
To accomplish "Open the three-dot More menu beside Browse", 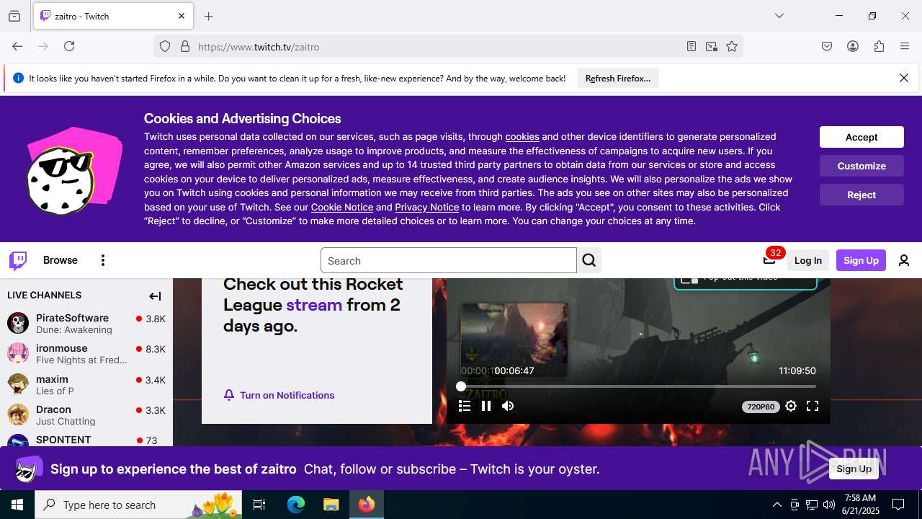I will (x=103, y=260).
